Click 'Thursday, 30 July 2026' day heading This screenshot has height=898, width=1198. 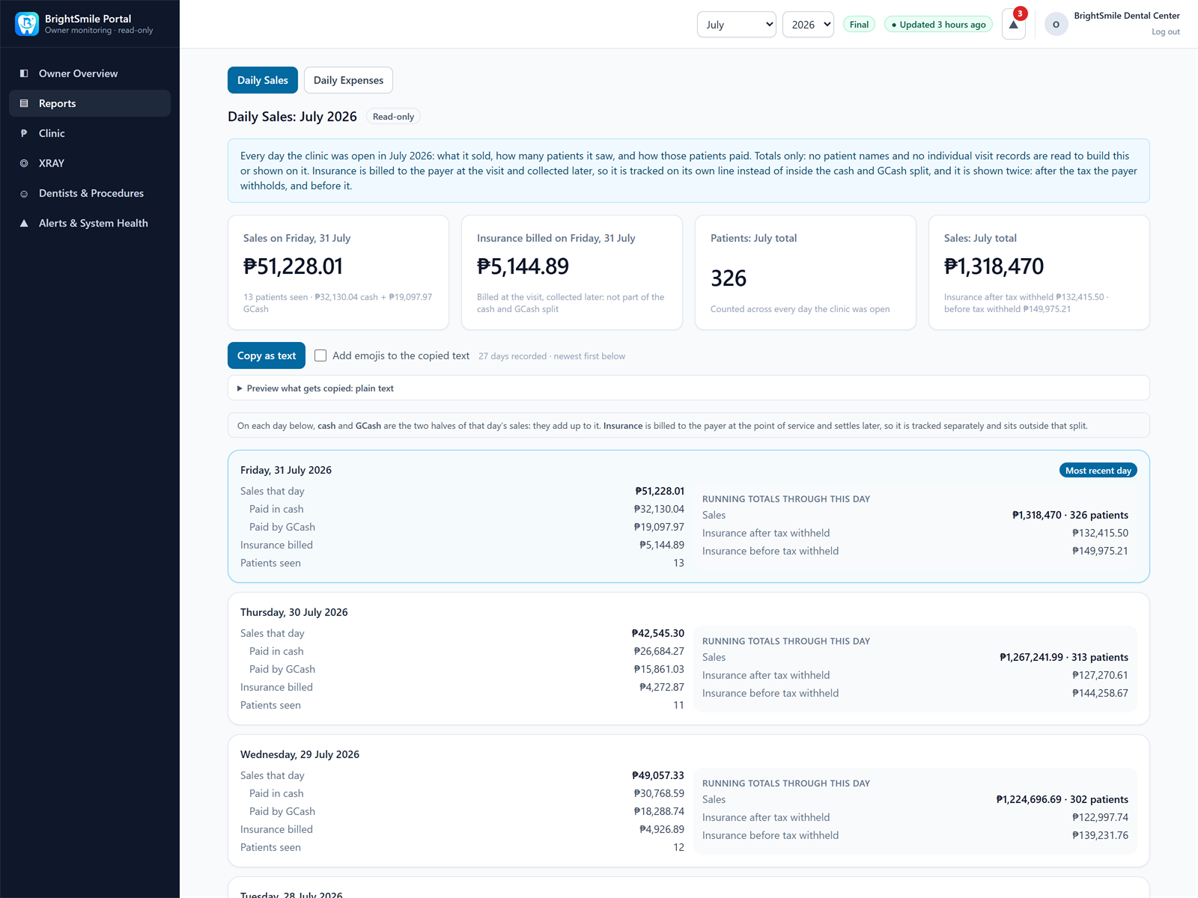point(294,612)
